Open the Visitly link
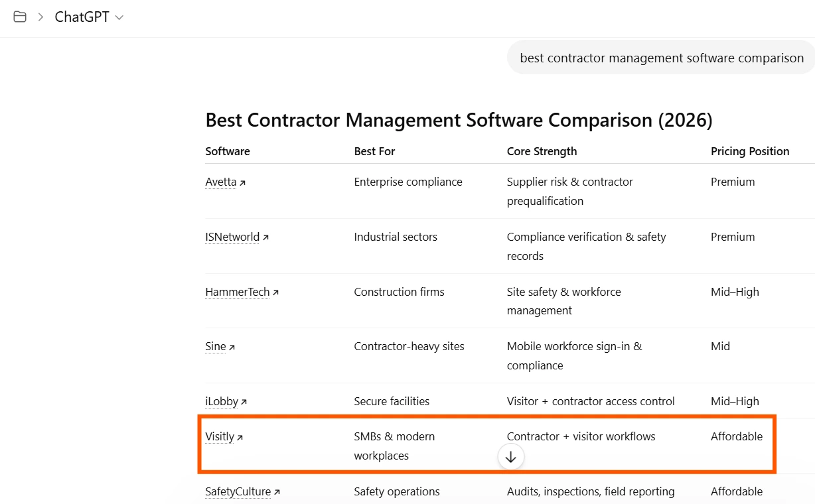 click(220, 436)
